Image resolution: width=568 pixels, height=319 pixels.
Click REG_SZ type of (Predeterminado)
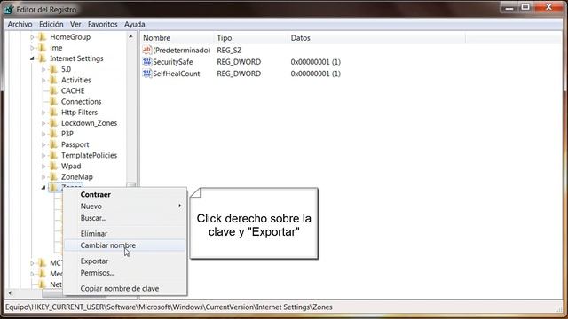229,50
